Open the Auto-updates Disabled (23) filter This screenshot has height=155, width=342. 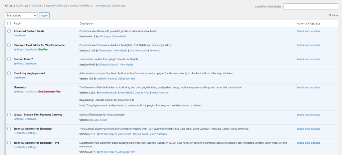click(111, 6)
